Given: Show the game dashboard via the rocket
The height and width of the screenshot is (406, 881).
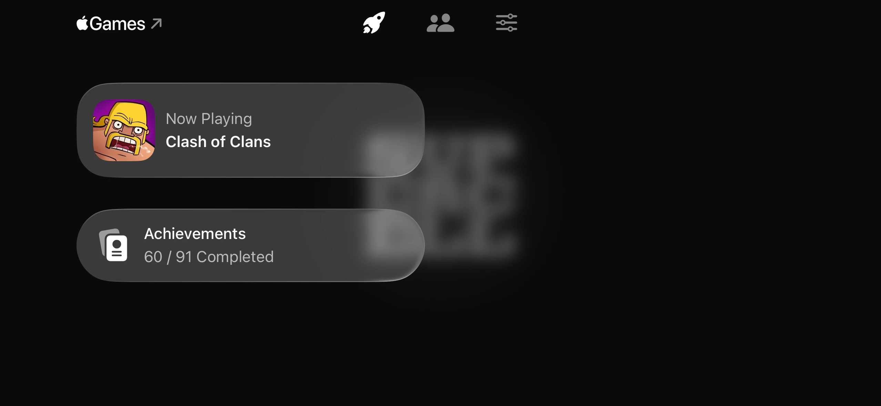Looking at the screenshot, I should (x=374, y=23).
